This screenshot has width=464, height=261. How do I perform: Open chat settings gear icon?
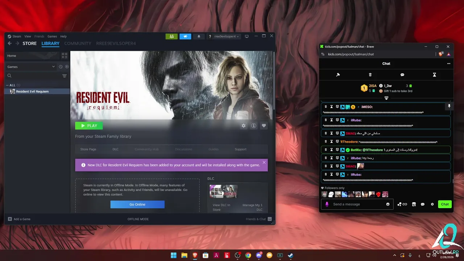point(432,204)
